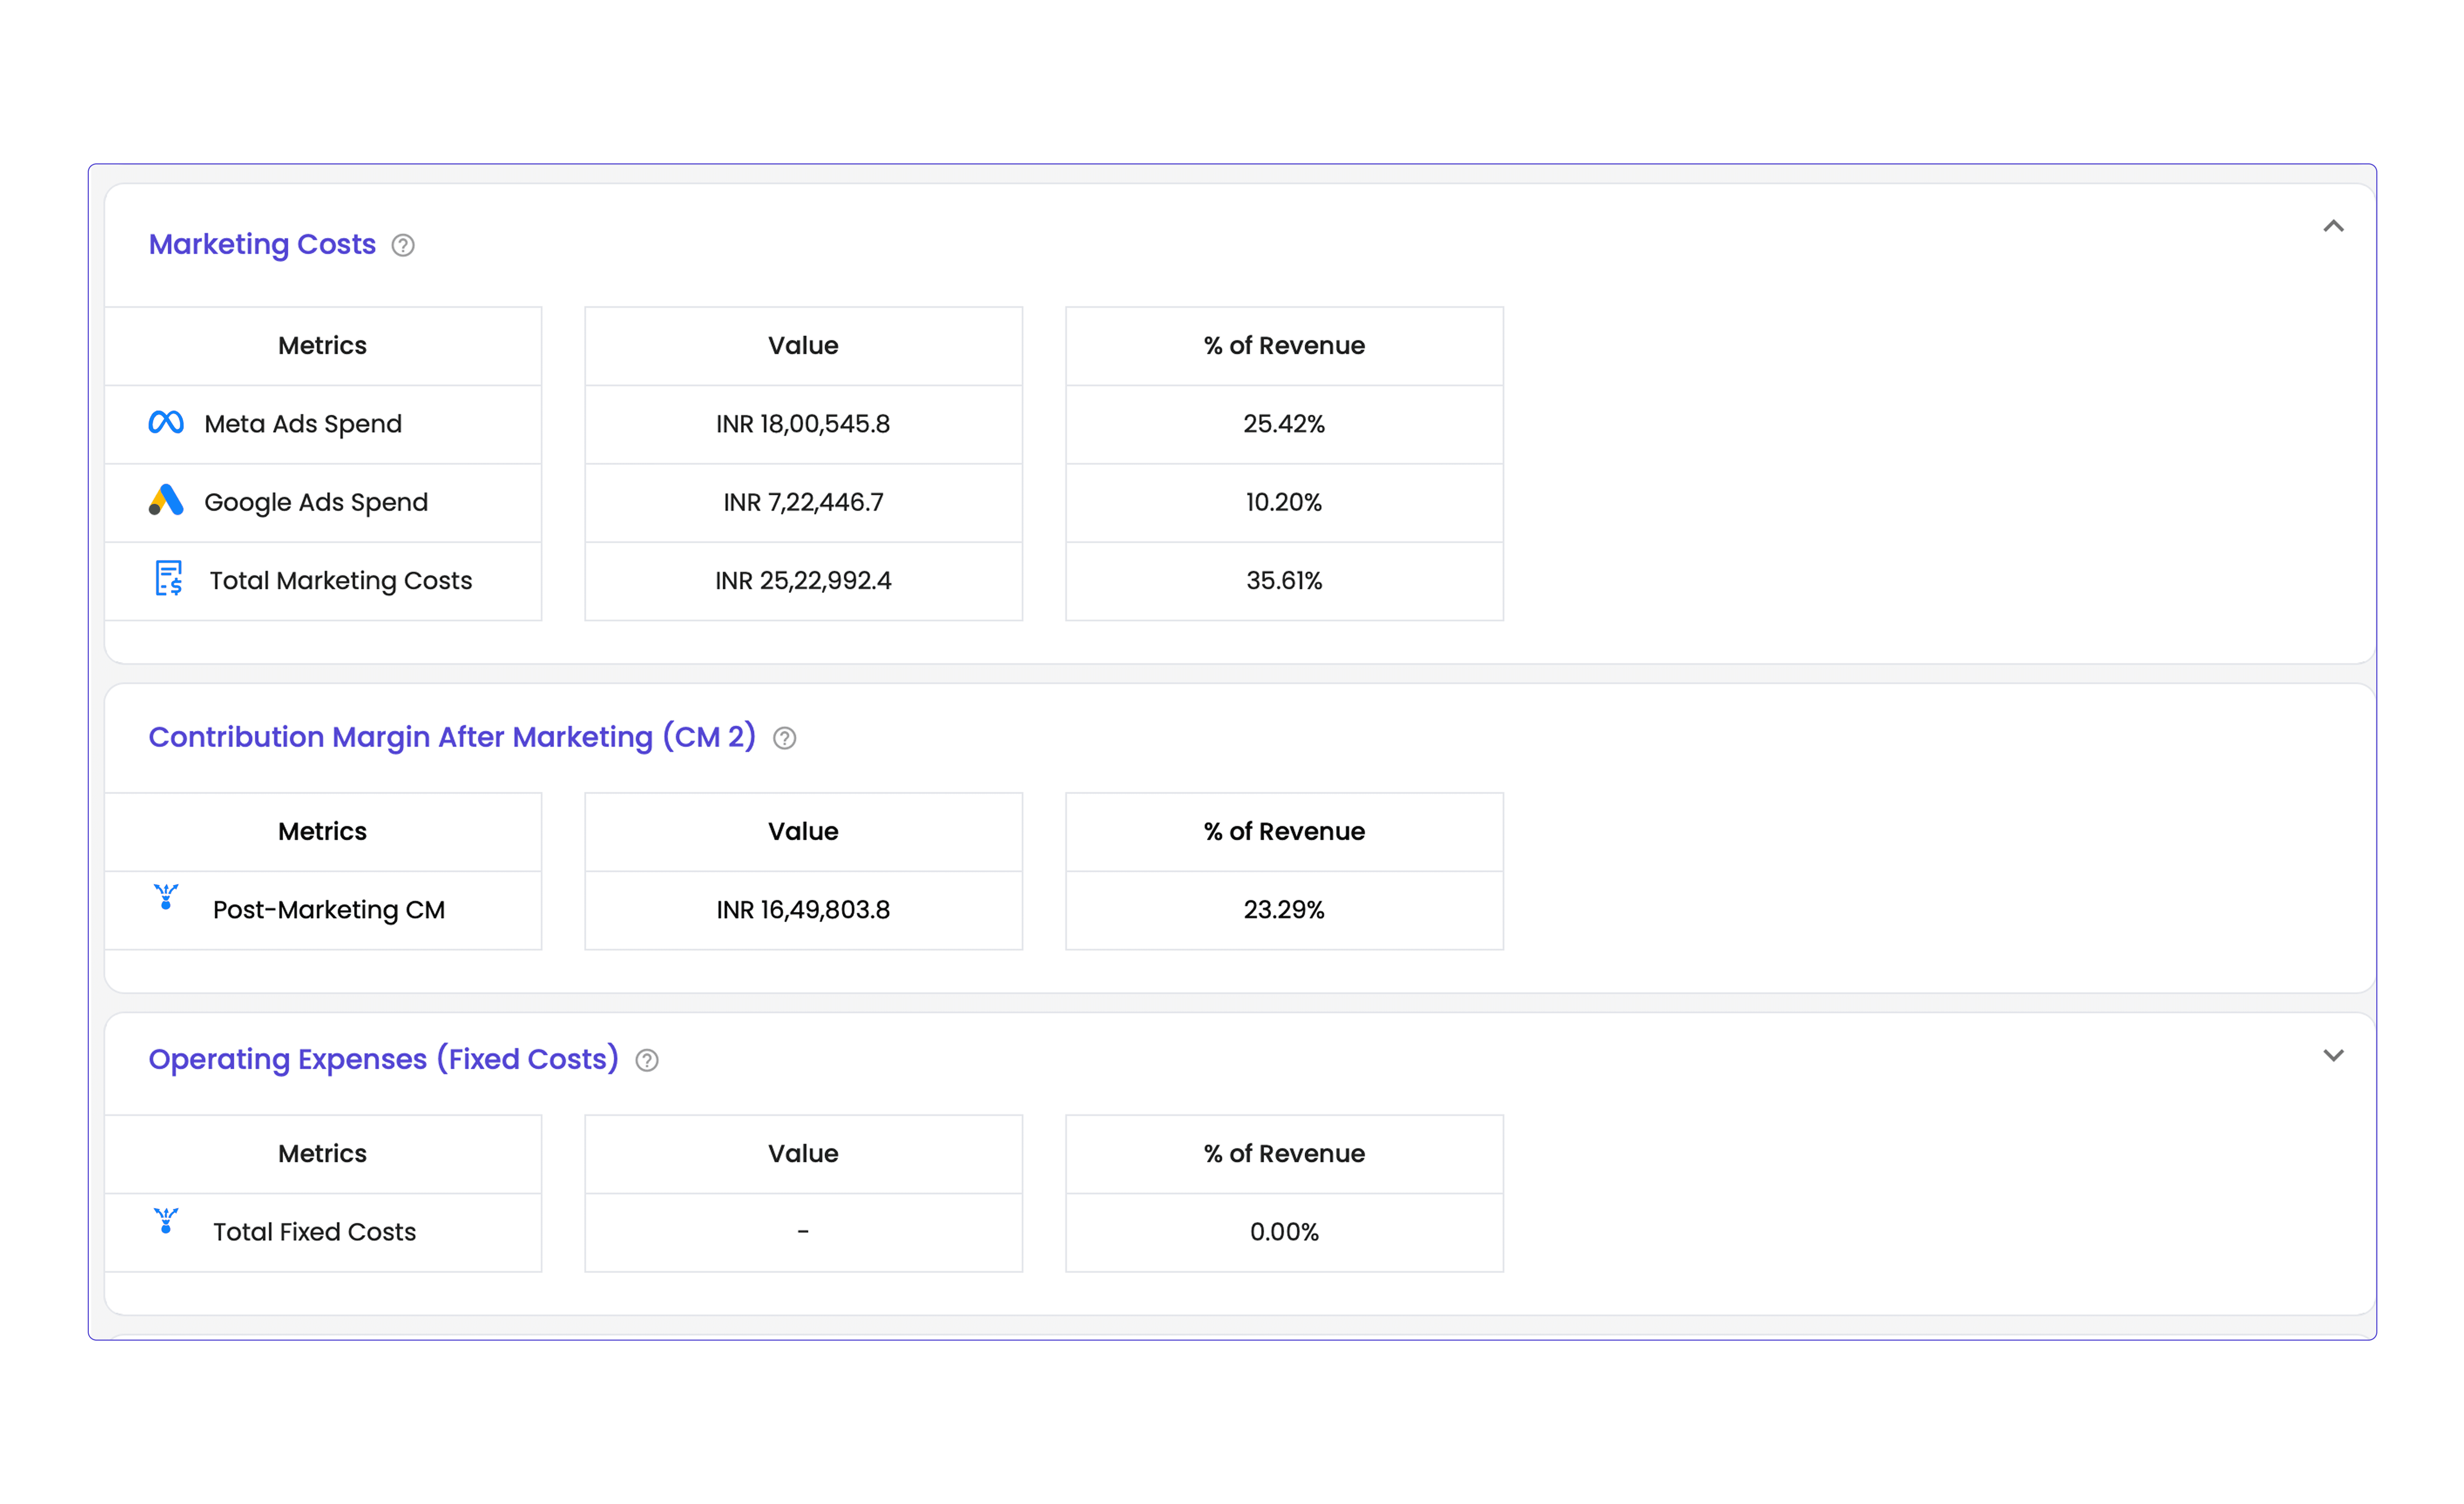Open CM 2 help question-mark icon
Image resolution: width=2464 pixels, height=1504 pixels.
pos(785,739)
